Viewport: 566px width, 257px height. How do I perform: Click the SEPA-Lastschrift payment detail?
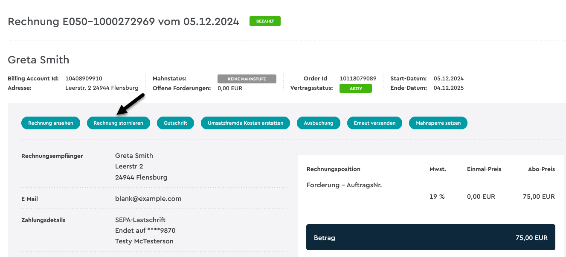tap(140, 220)
